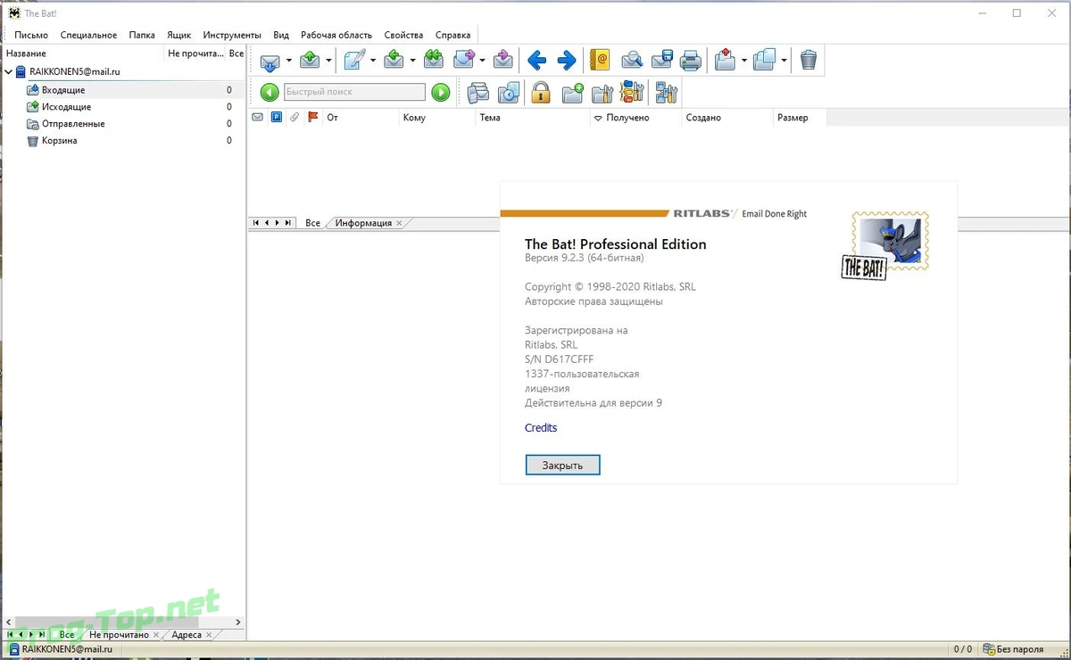
Task: Click the green right arrow search button
Action: tap(441, 92)
